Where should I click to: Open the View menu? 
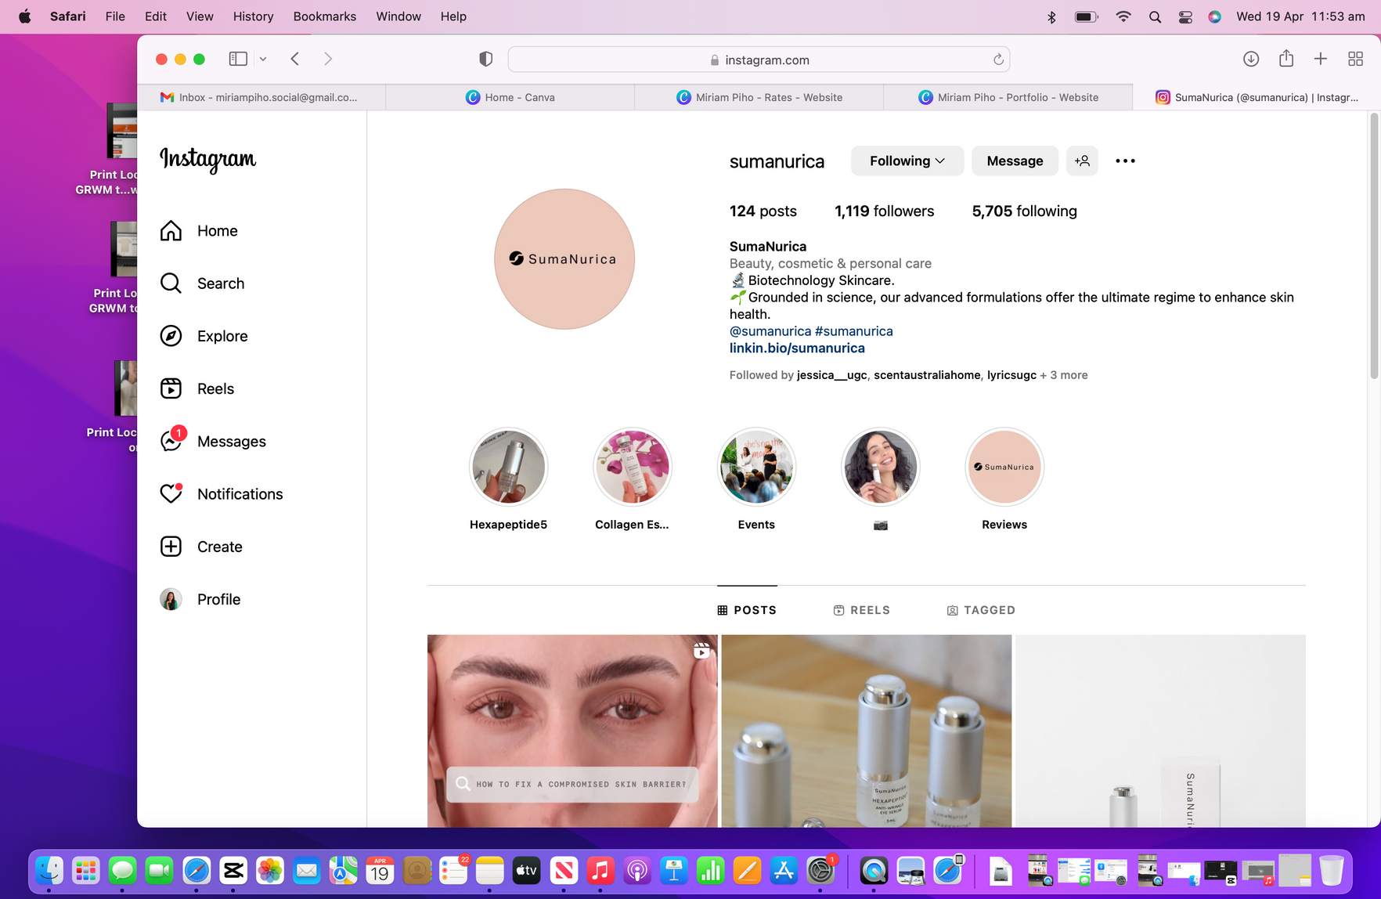(x=200, y=16)
